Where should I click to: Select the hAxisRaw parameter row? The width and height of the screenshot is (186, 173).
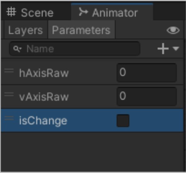(x=92, y=73)
